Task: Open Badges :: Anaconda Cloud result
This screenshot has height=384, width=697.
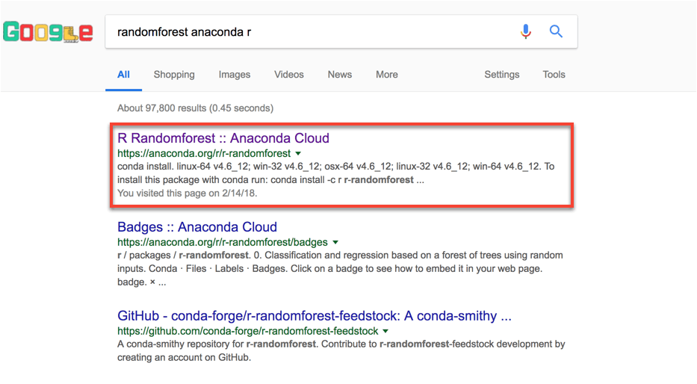Action: click(x=197, y=227)
